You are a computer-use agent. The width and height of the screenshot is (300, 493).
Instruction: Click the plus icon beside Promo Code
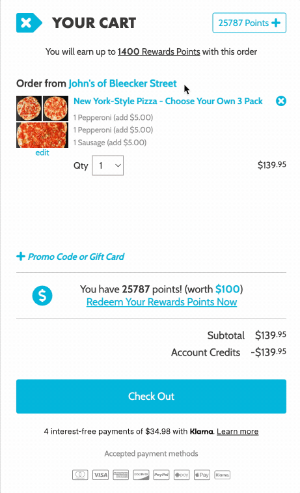click(21, 256)
